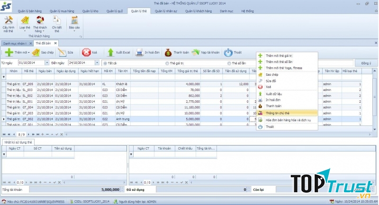Image resolution: width=379 pixels, height=205 pixels.
Task: Select the Tất cả radio button
Action: click(x=105, y=63)
